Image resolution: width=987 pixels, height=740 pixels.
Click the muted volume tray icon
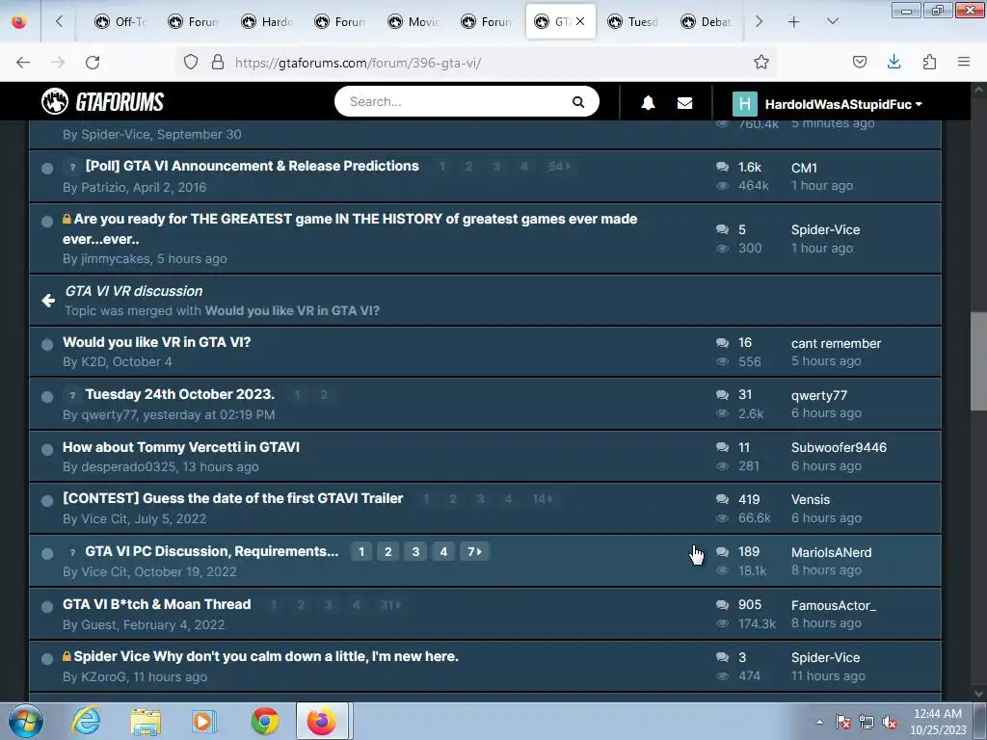(x=890, y=723)
